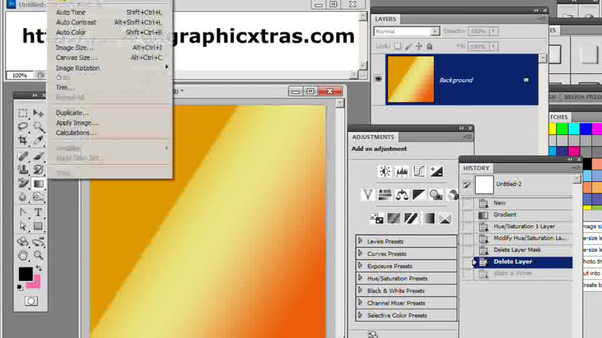The image size is (602, 338).
Task: Select the Horizontal Type tool
Action: coord(39,213)
